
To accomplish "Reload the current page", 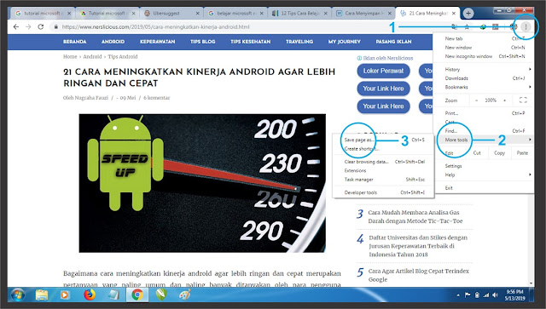I will [41, 26].
